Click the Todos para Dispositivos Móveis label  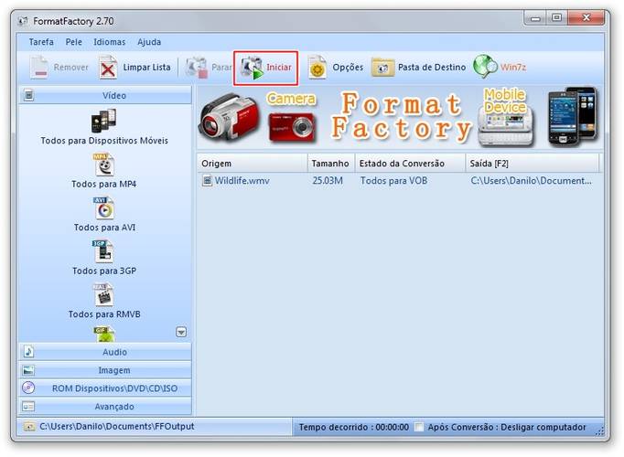(x=104, y=141)
